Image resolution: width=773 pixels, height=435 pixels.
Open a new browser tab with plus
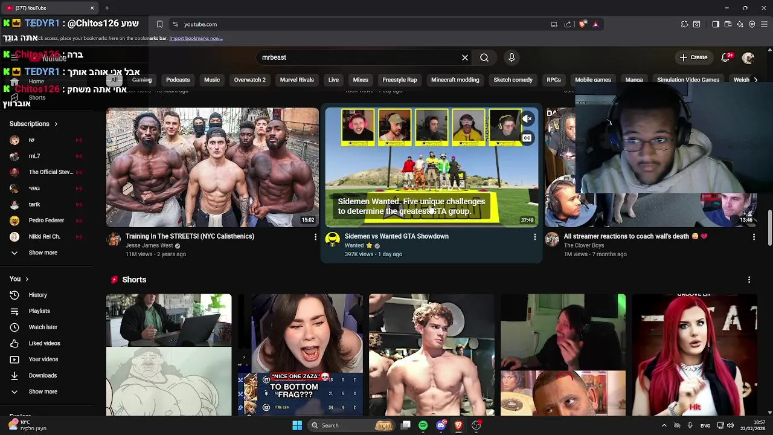click(107, 8)
